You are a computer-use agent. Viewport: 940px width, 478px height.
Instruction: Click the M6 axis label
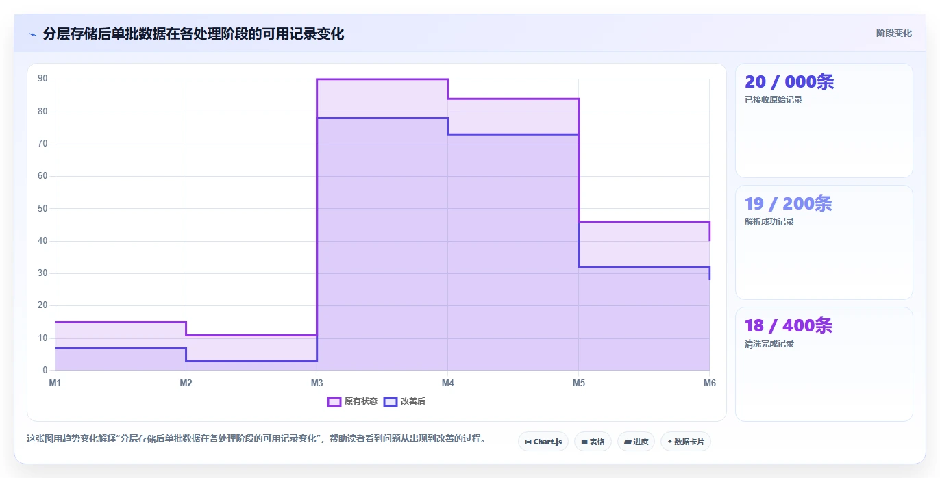coord(710,383)
